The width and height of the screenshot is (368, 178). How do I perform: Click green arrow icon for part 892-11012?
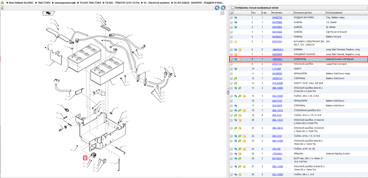[x=240, y=110]
